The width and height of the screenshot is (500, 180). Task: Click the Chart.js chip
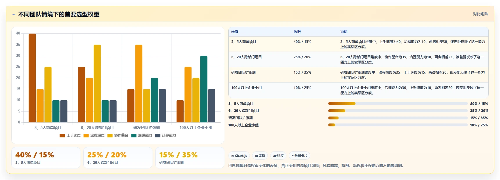coord(239,156)
